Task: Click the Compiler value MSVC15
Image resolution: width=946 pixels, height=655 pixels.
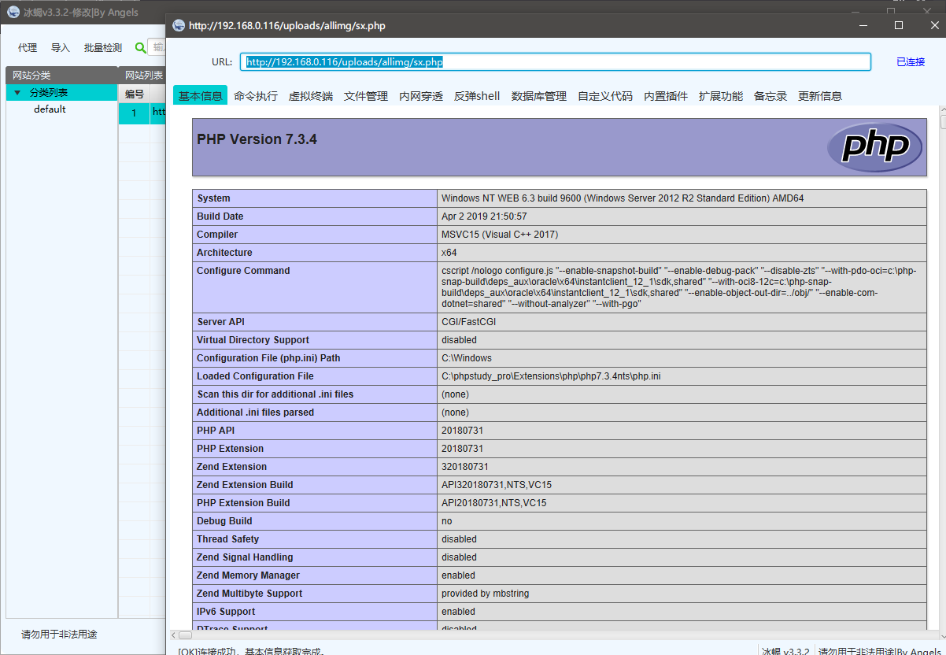Action: 500,235
